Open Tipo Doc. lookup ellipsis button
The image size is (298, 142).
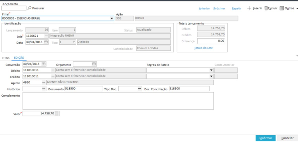[x=140, y=89]
